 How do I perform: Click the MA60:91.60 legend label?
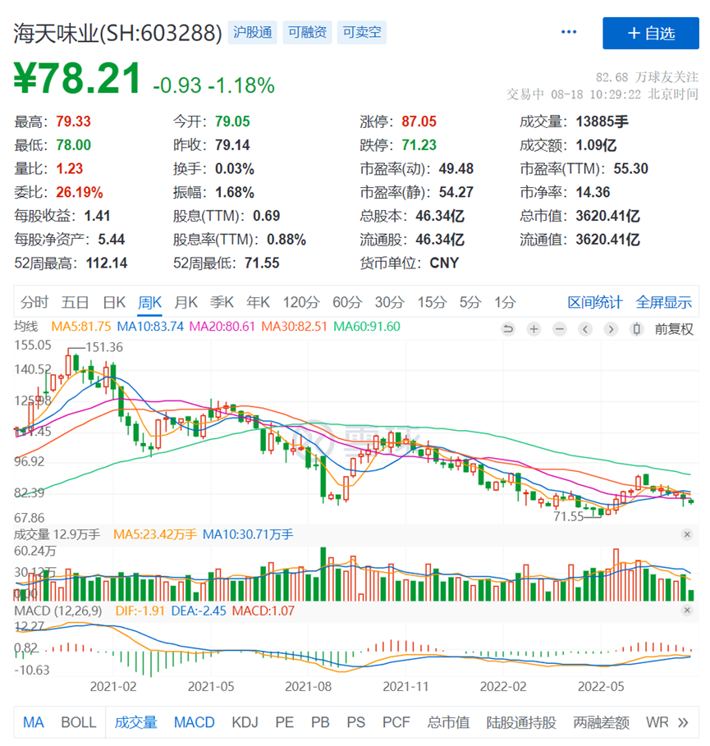point(366,327)
